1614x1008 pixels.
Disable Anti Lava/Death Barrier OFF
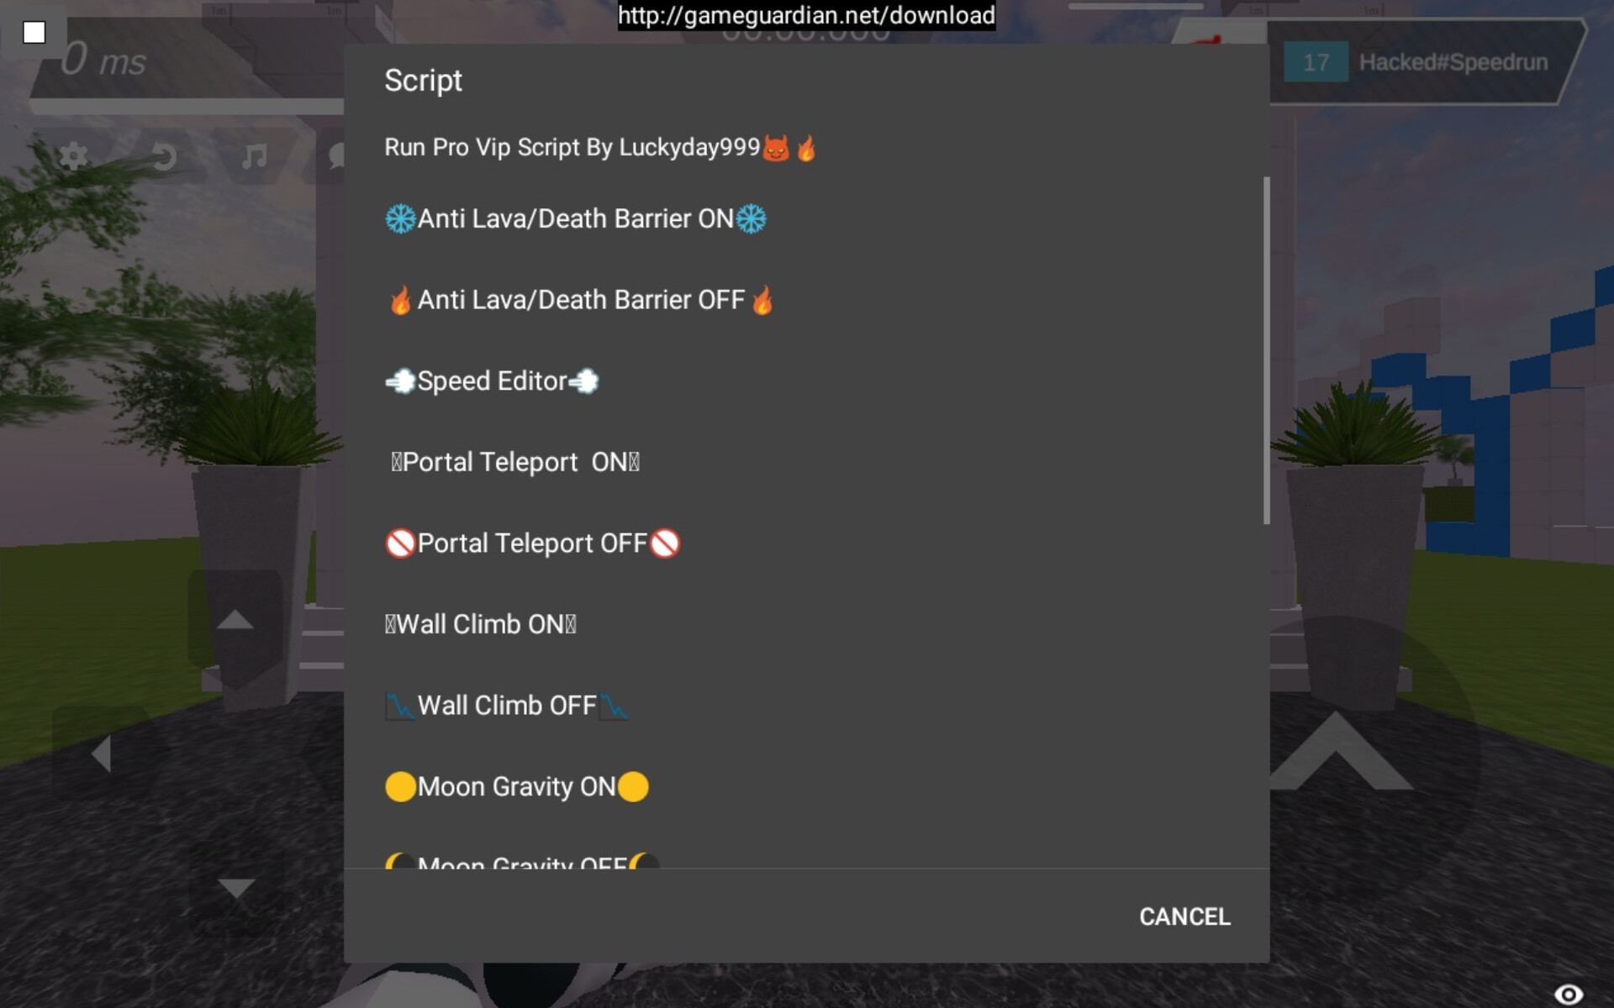point(581,298)
